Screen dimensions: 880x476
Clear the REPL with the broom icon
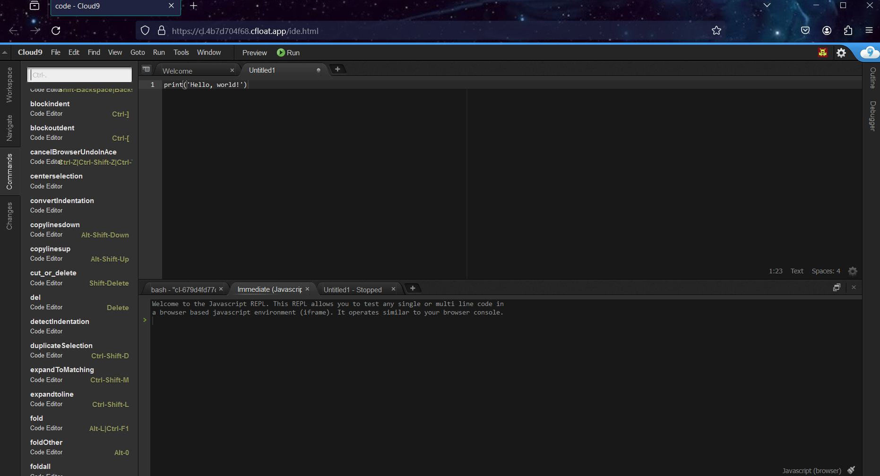tap(851, 470)
